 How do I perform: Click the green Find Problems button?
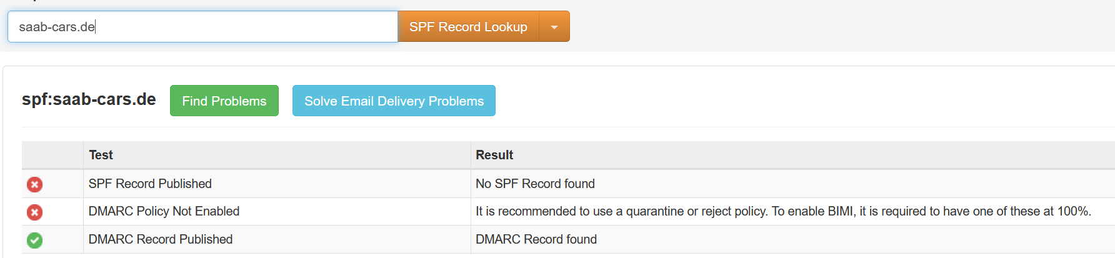pos(224,101)
